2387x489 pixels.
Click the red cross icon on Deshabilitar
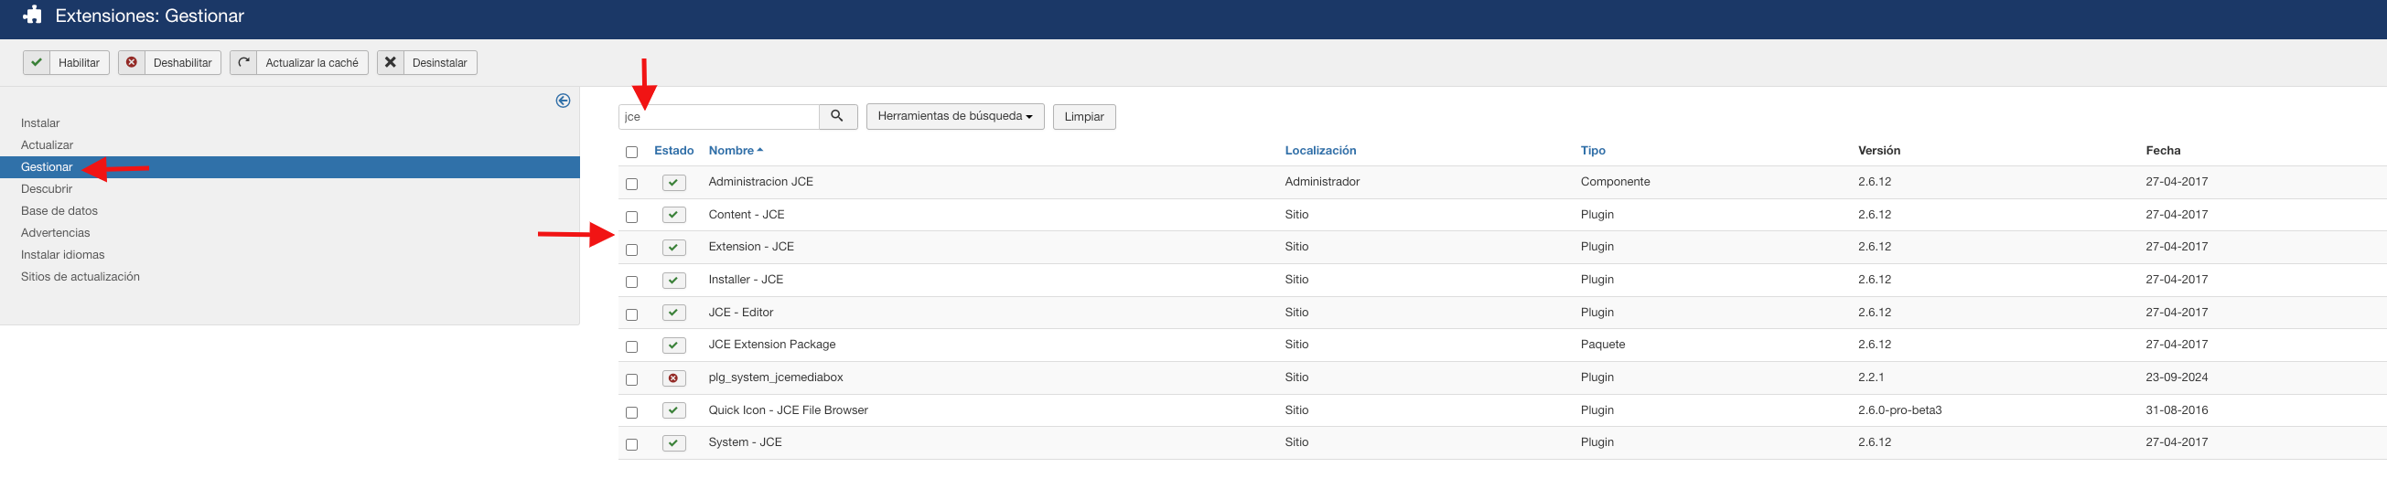[132, 62]
